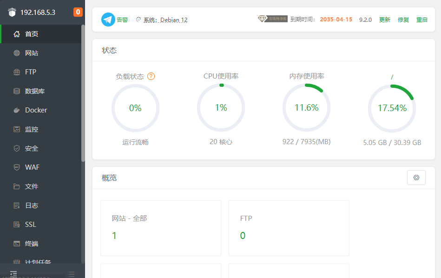Image resolution: width=441 pixels, height=278 pixels.
Task: Click the 重启 restart link
Action: (x=421, y=20)
